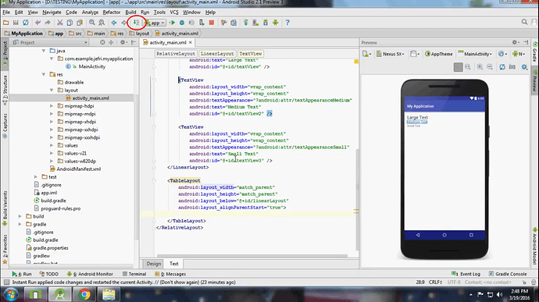Expand the mipmap-hdpi folder
The height and width of the screenshot is (302, 539).
coord(52,106)
